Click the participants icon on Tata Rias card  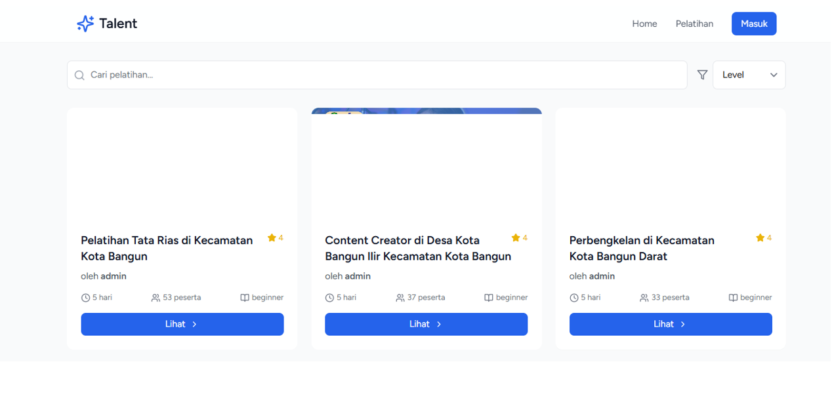point(156,298)
